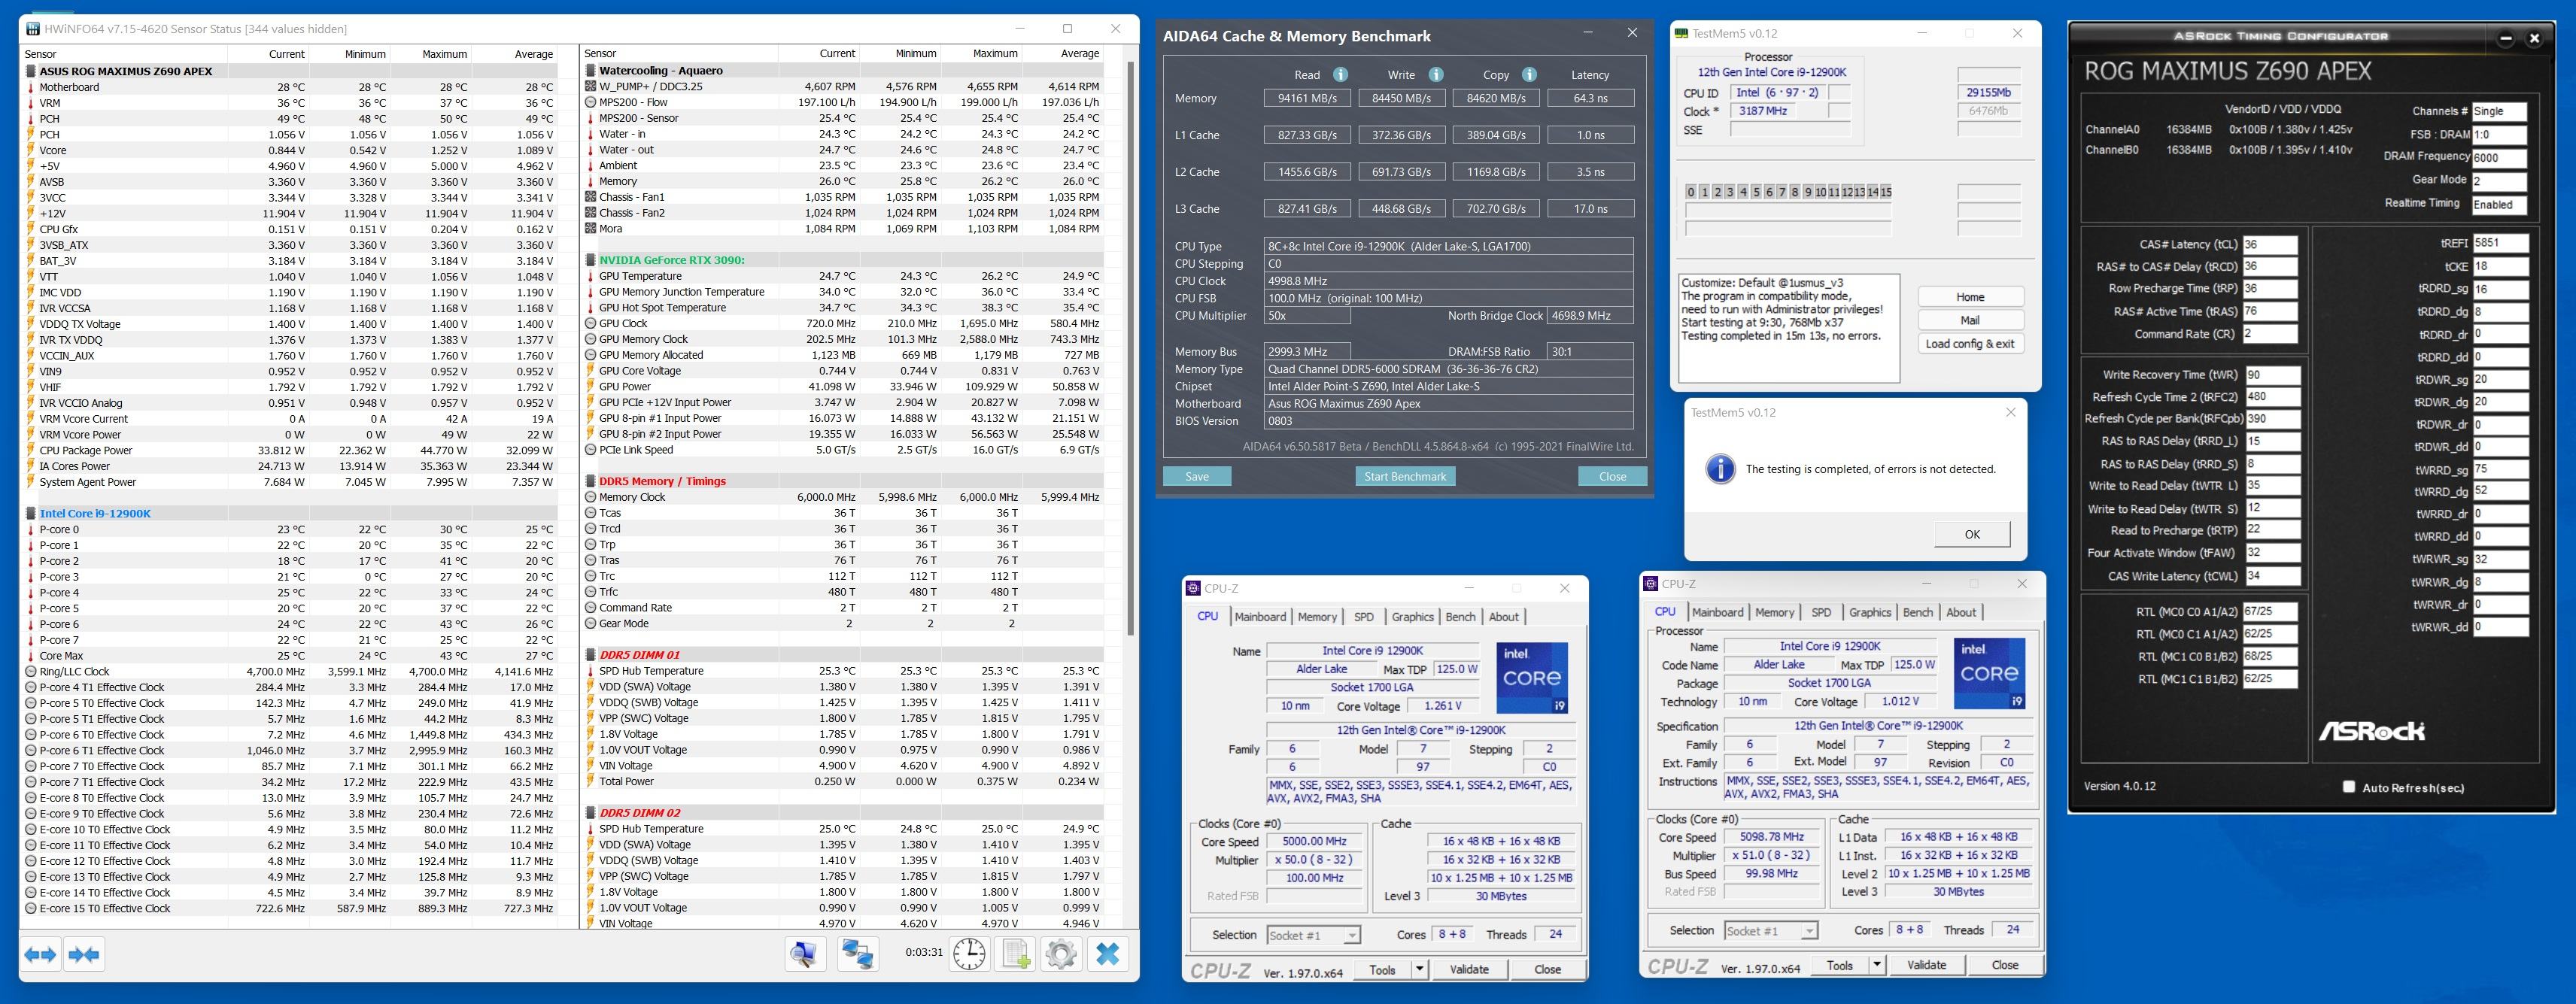Screen dimensions: 2576x1004
Task: Collapse the DDR5 Memory / Timings group
Action: (591, 481)
